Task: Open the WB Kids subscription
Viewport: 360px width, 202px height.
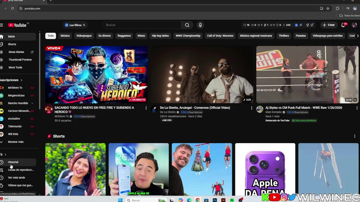Action: click(18, 134)
